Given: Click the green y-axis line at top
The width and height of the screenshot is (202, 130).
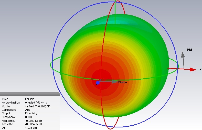Looking at the screenshot, I should coord(115,8).
